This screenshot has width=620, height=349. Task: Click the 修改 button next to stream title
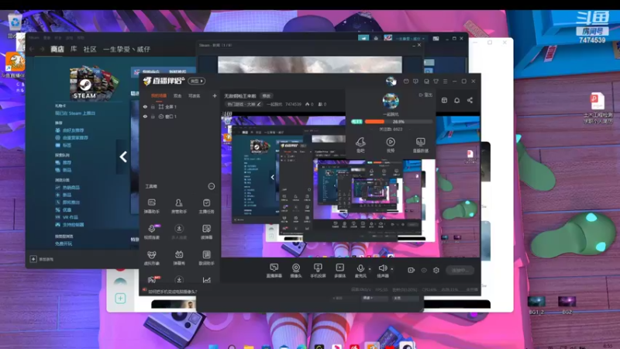(x=267, y=96)
